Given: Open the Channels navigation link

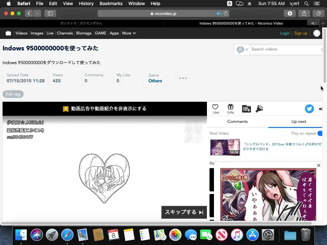Looking at the screenshot, I should (65, 33).
